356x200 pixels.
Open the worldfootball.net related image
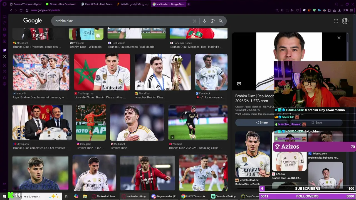pyautogui.click(x=253, y=154)
